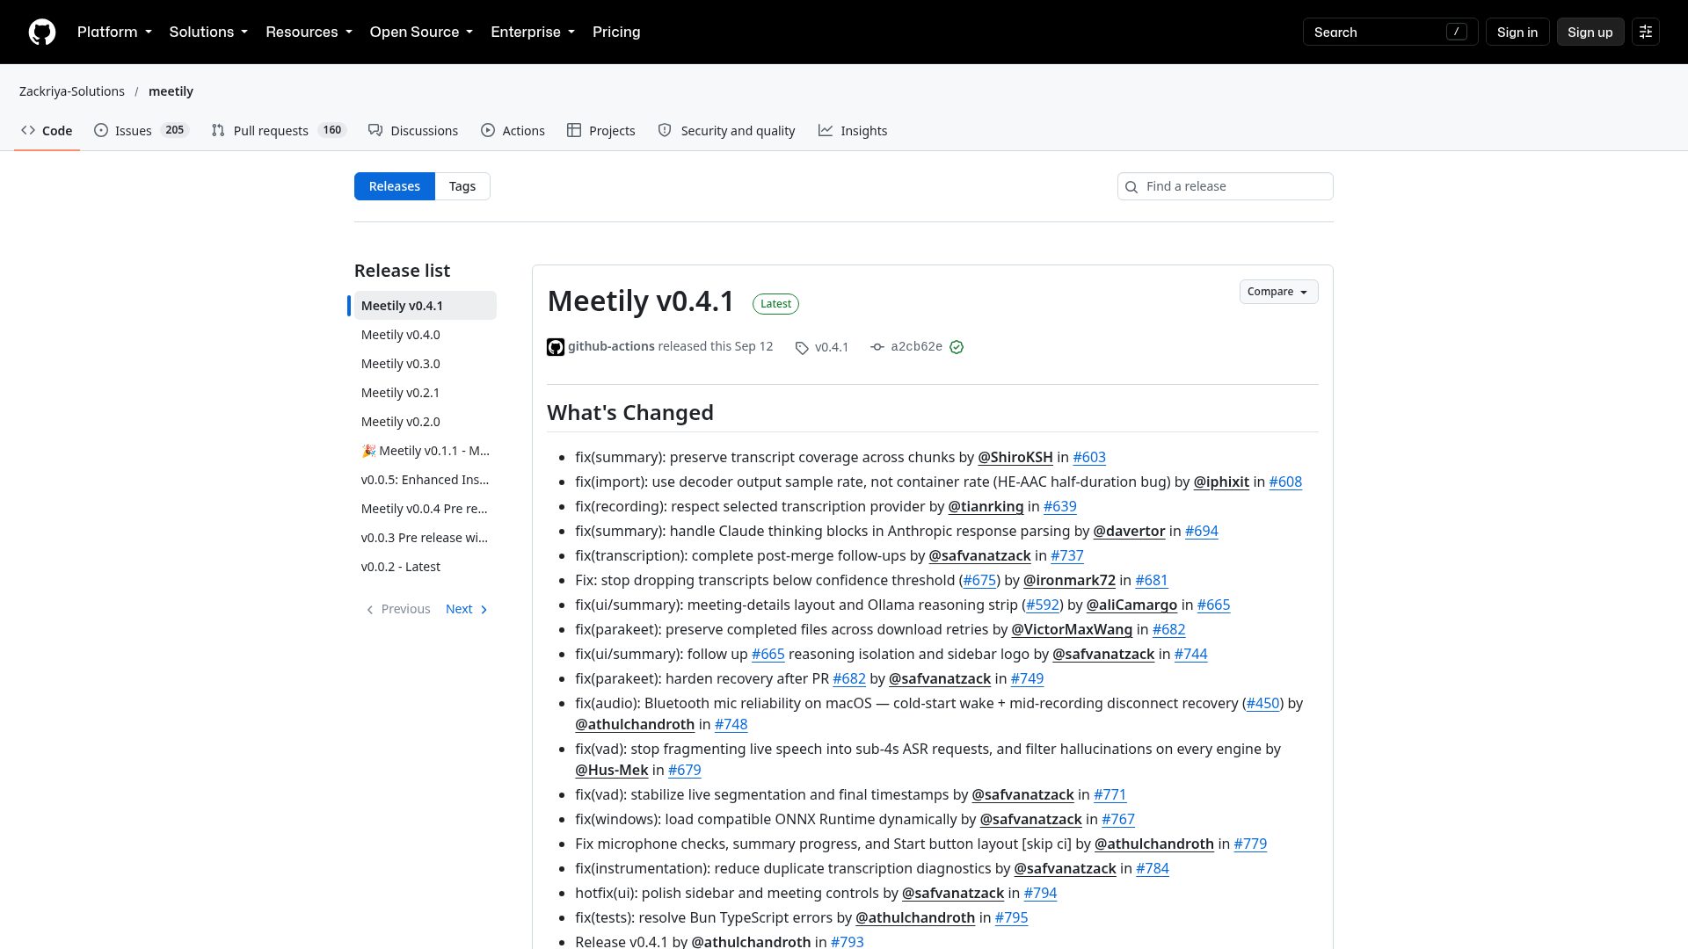The image size is (1688, 949).
Task: Switch to the Releases view
Action: (394, 186)
